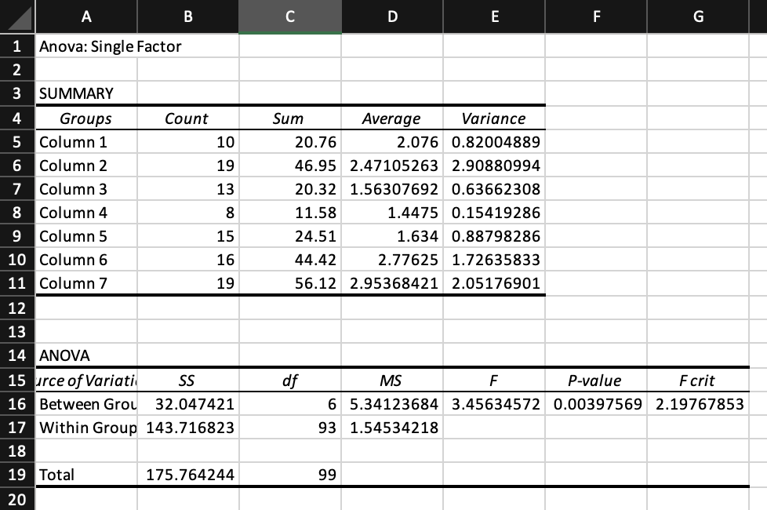This screenshot has width=767, height=510.
Task: Click the count value 13
Action: pyautogui.click(x=188, y=189)
